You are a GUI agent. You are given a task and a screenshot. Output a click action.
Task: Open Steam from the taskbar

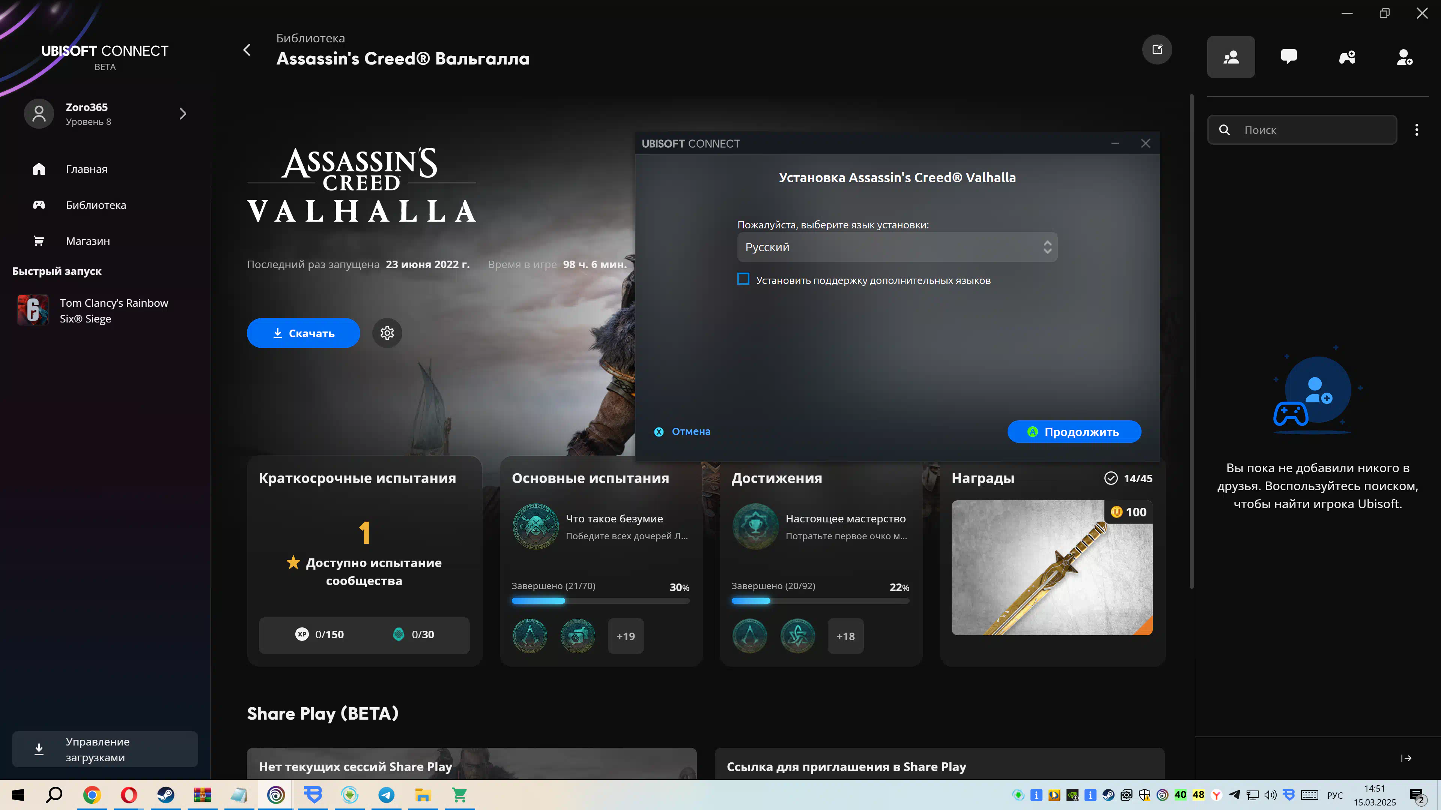165,795
